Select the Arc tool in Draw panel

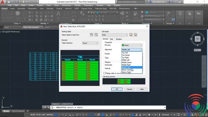click(x=25, y=14)
